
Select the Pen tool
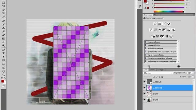pyautogui.click(x=3, y=50)
